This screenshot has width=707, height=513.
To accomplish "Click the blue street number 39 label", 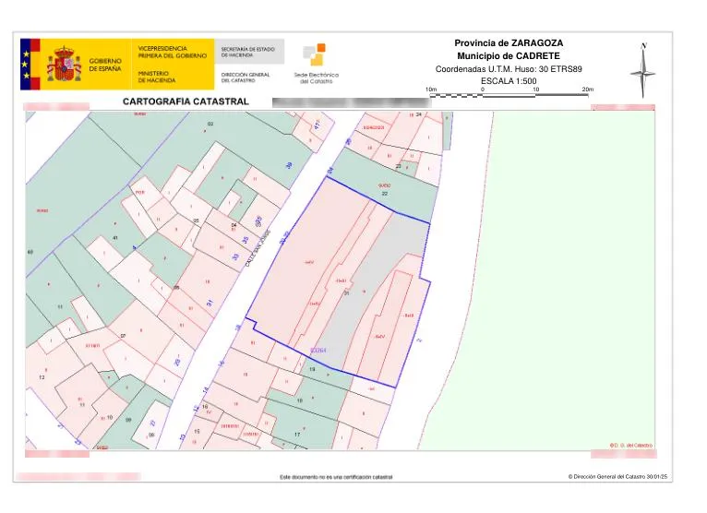I will (x=290, y=166).
